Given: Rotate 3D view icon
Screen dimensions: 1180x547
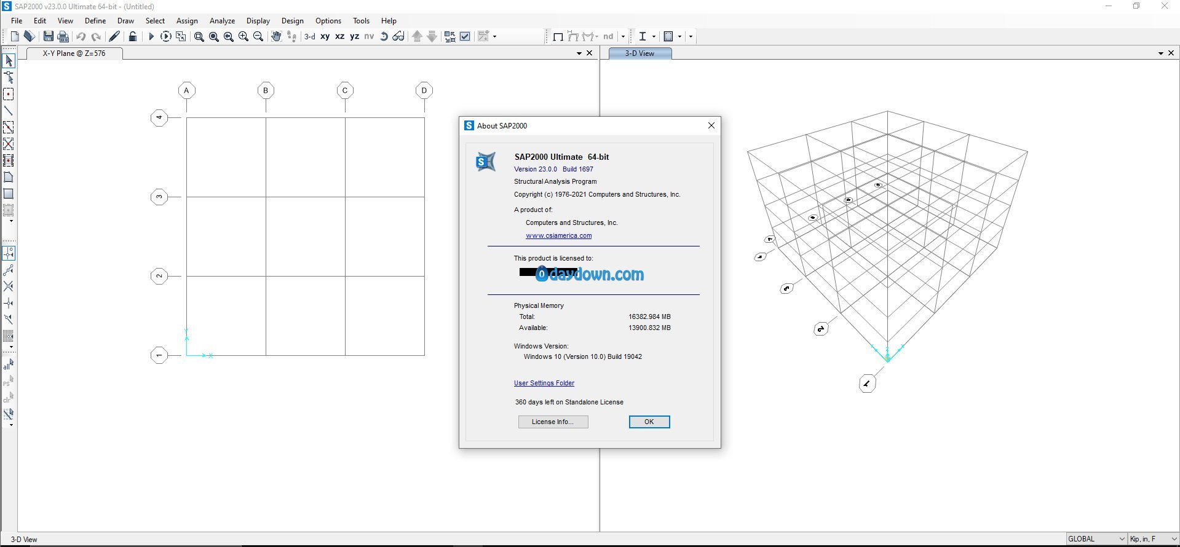Looking at the screenshot, I should (x=384, y=37).
